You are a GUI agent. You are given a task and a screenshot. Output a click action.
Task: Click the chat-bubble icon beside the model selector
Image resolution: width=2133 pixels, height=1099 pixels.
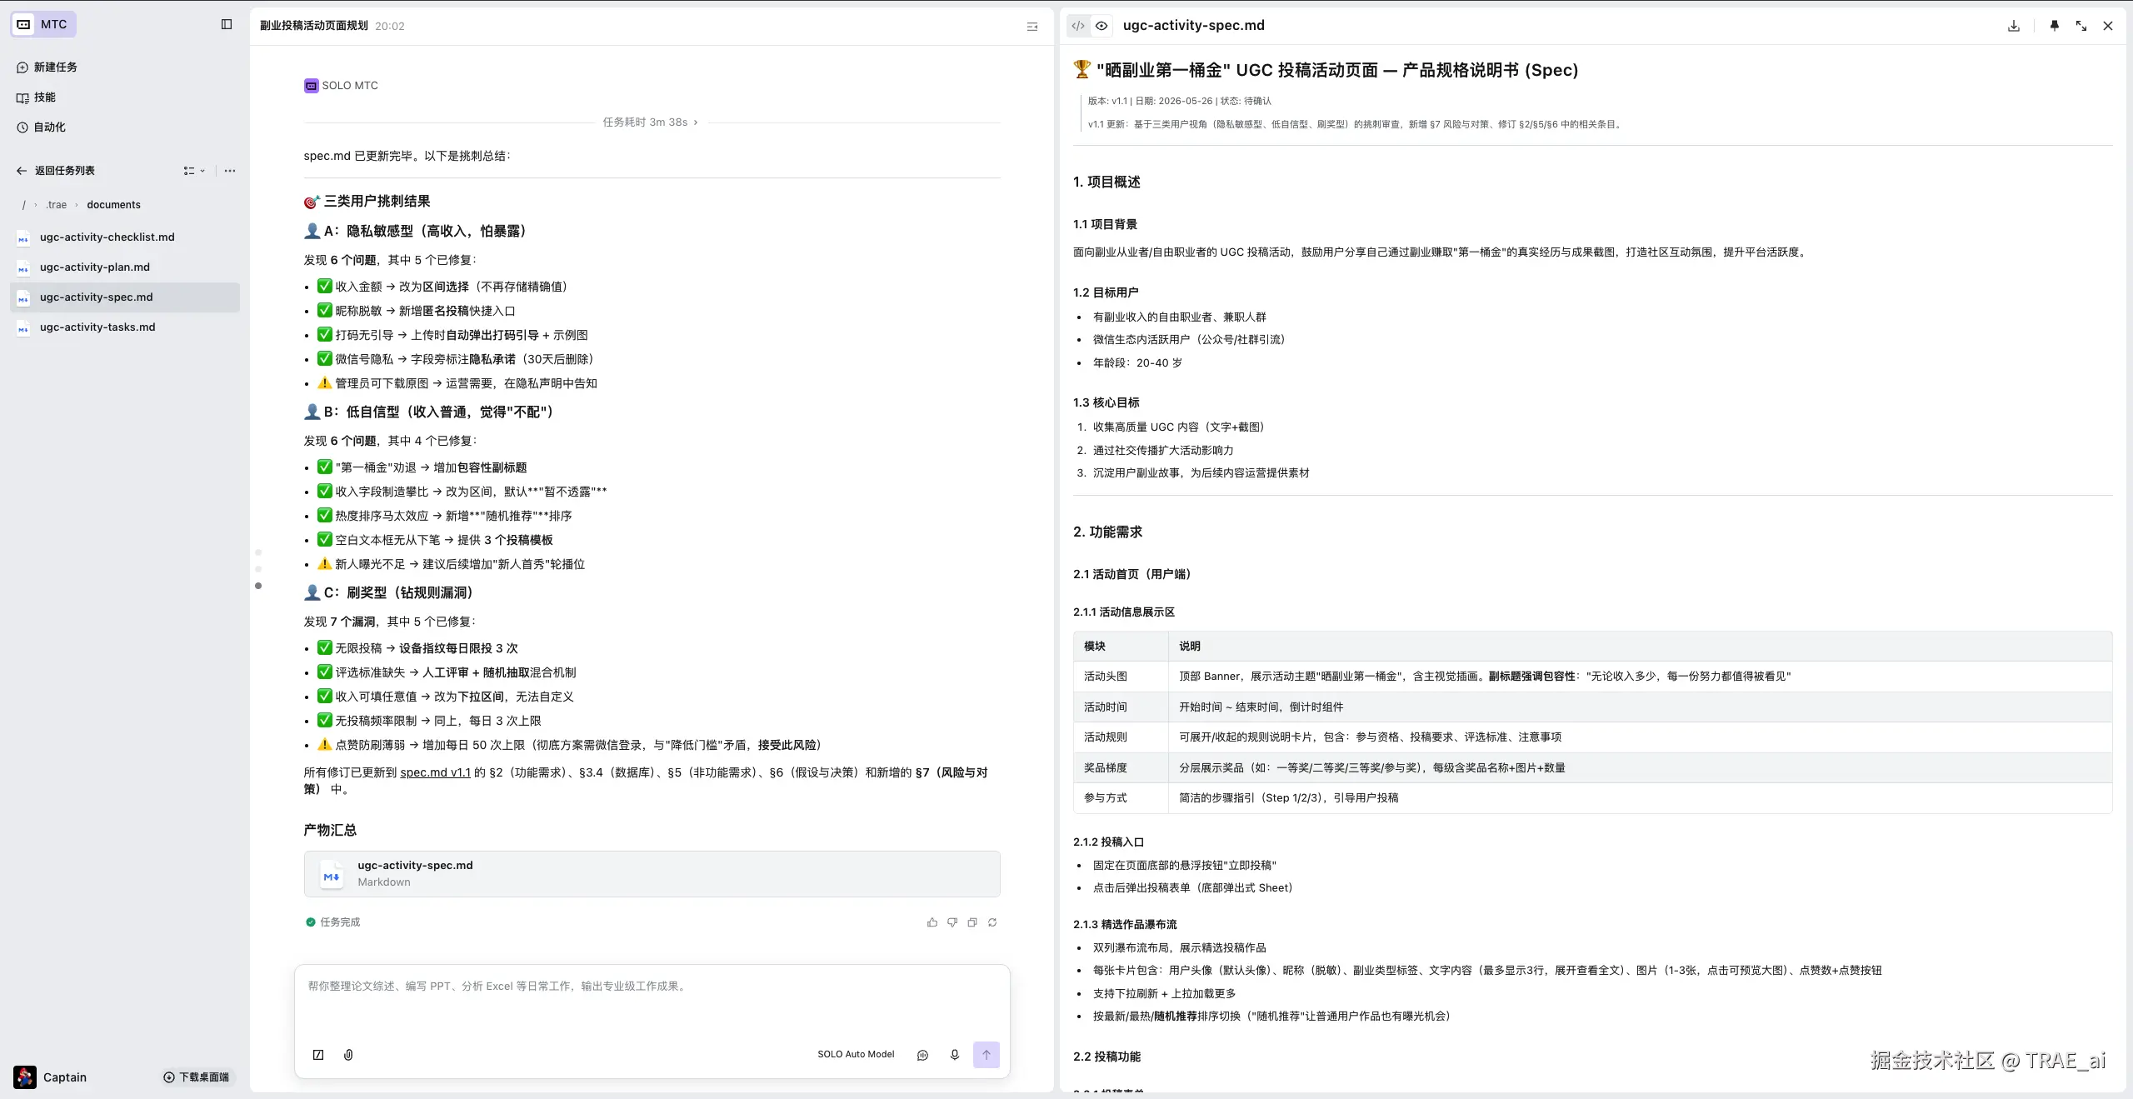click(923, 1055)
